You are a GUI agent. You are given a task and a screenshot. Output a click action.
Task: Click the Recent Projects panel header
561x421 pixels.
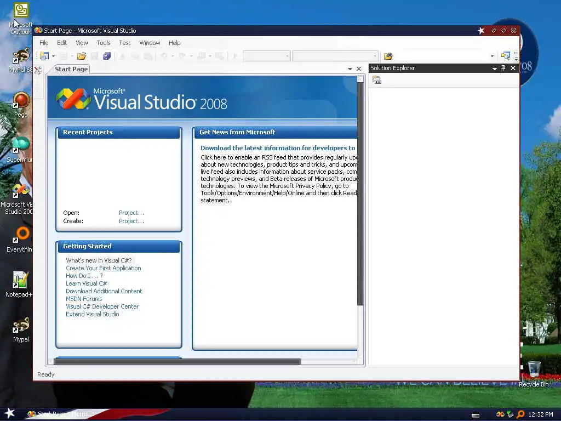[119, 132]
